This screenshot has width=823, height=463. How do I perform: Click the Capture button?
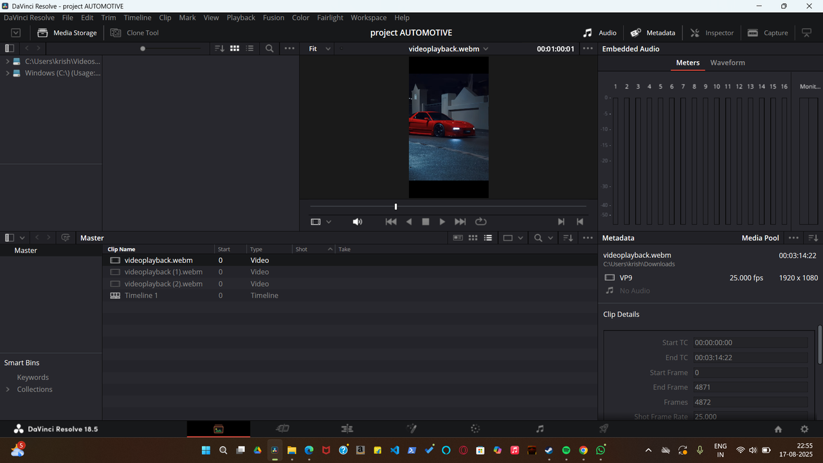click(768, 32)
